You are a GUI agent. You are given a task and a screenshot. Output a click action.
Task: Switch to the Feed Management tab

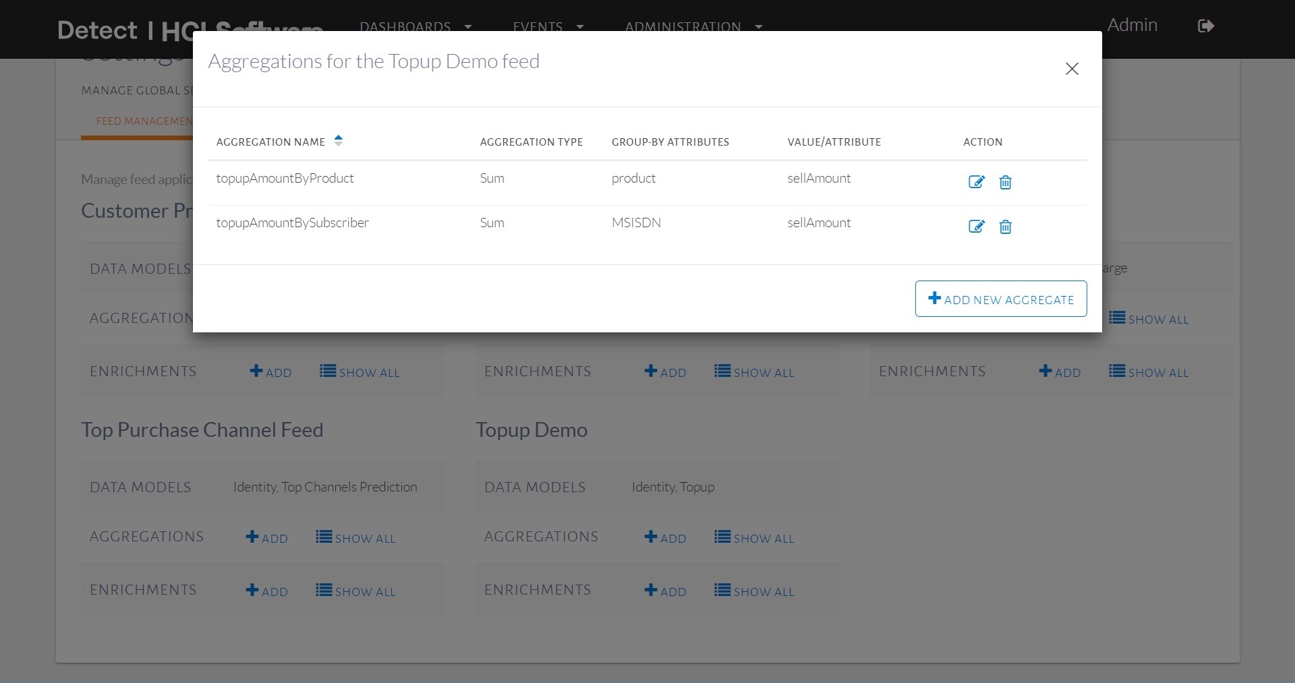[143, 121]
